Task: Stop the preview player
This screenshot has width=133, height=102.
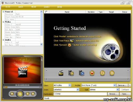Action: (x=28, y=94)
